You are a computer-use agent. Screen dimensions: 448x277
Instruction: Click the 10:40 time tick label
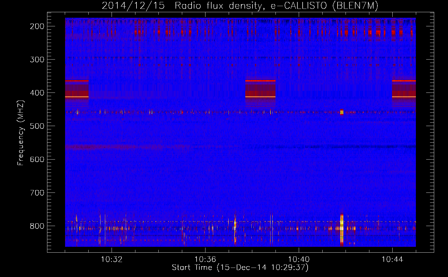(299, 260)
